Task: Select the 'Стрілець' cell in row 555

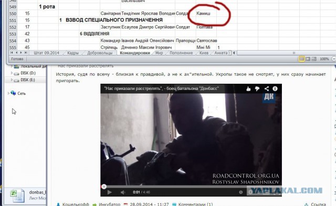Action: [x=110, y=48]
